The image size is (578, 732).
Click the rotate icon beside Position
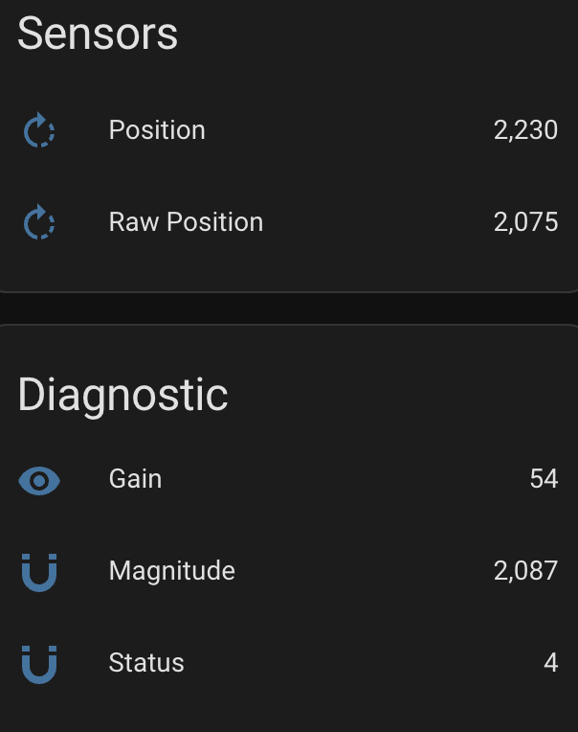[x=39, y=130]
